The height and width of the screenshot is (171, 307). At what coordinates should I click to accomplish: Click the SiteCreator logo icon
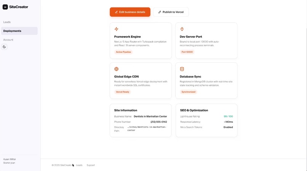tap(5, 7)
